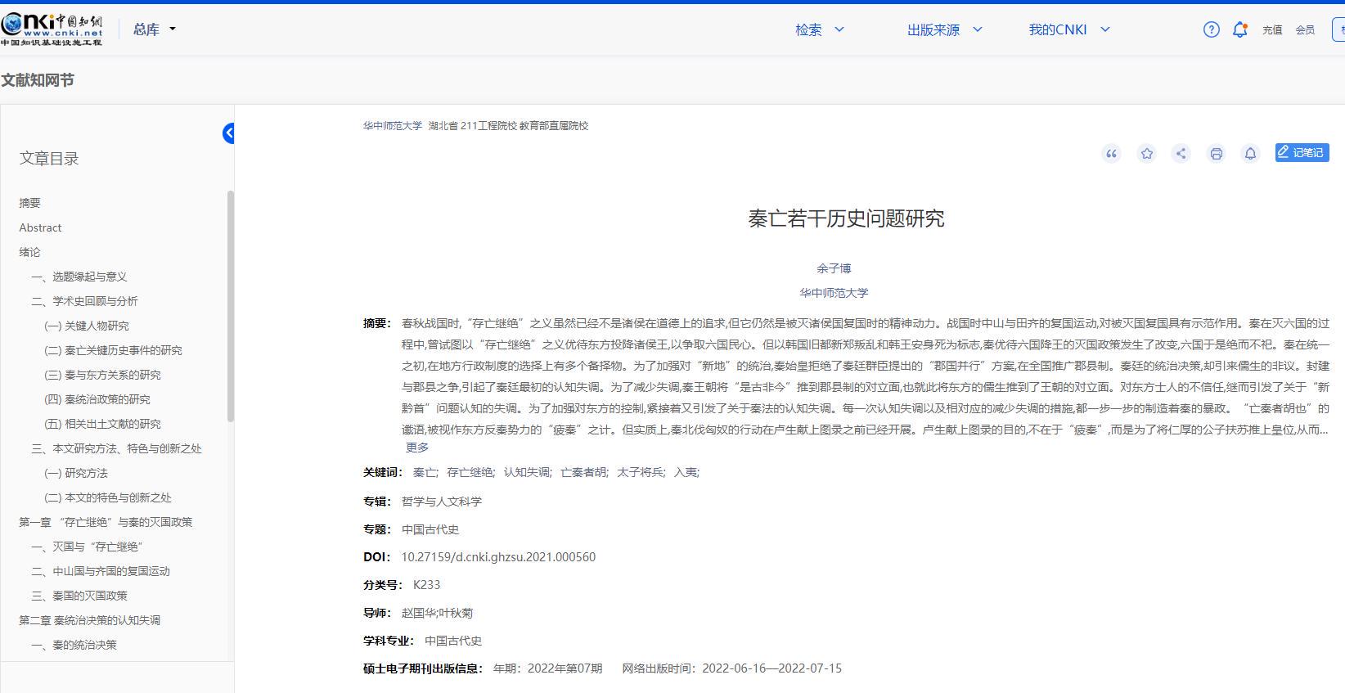The image size is (1345, 693).
Task: Select 一、灭国与“存亡继绝” in contents
Action: pos(88,547)
